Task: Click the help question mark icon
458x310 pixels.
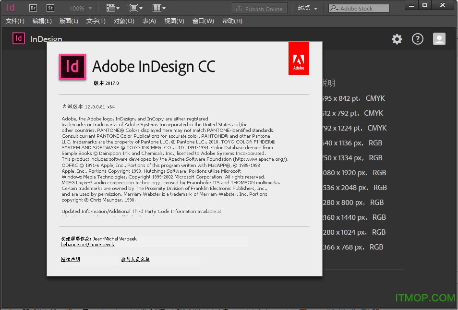Action: click(418, 39)
